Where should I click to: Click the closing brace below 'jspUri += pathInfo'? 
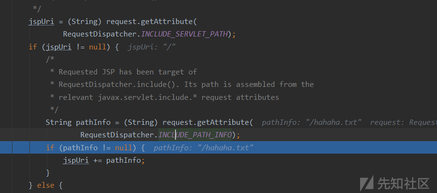click(x=48, y=172)
